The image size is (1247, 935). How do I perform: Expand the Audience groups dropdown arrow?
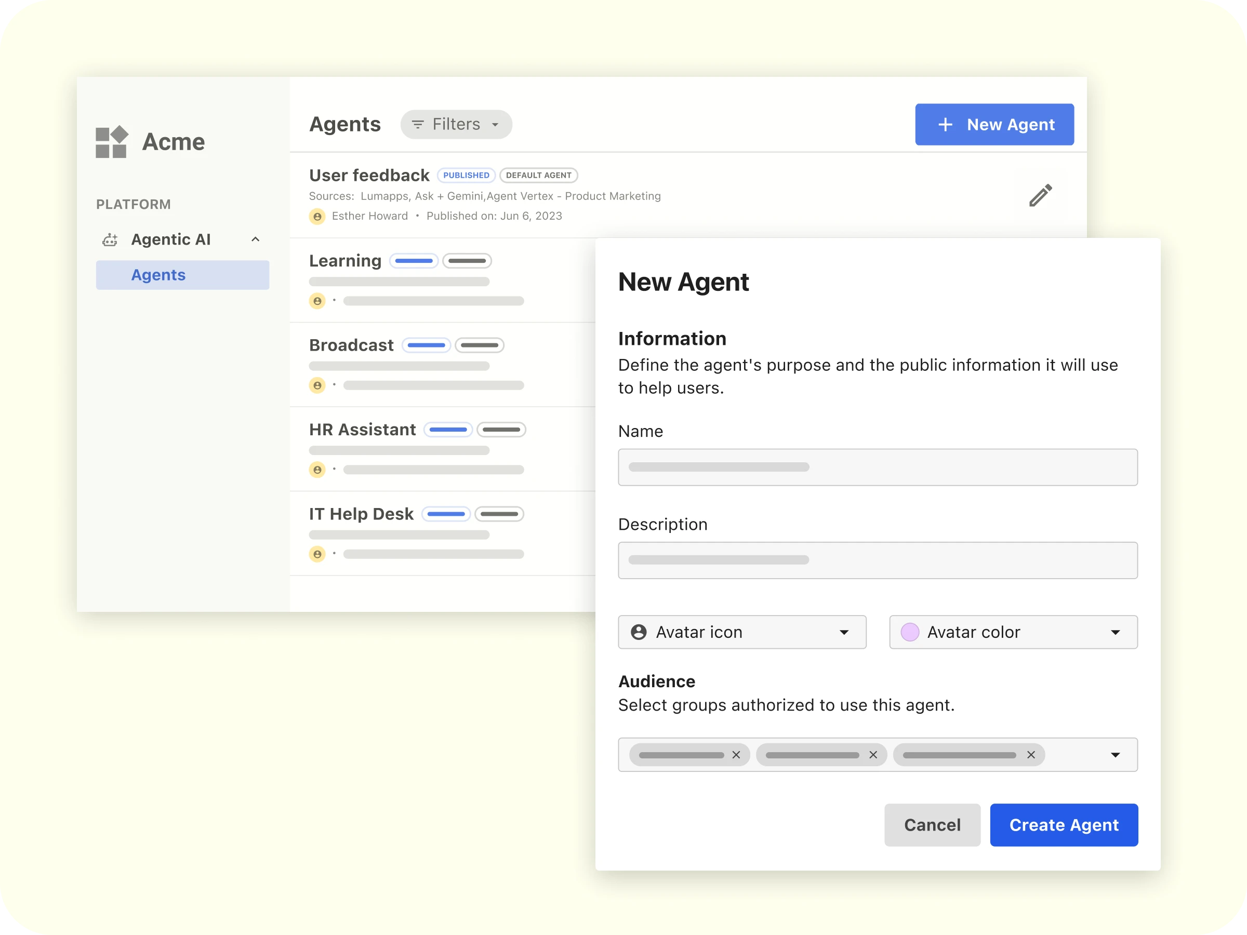click(1115, 755)
